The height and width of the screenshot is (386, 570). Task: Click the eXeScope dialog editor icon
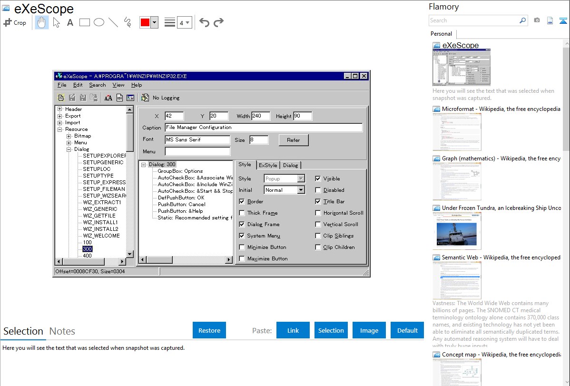tap(130, 98)
